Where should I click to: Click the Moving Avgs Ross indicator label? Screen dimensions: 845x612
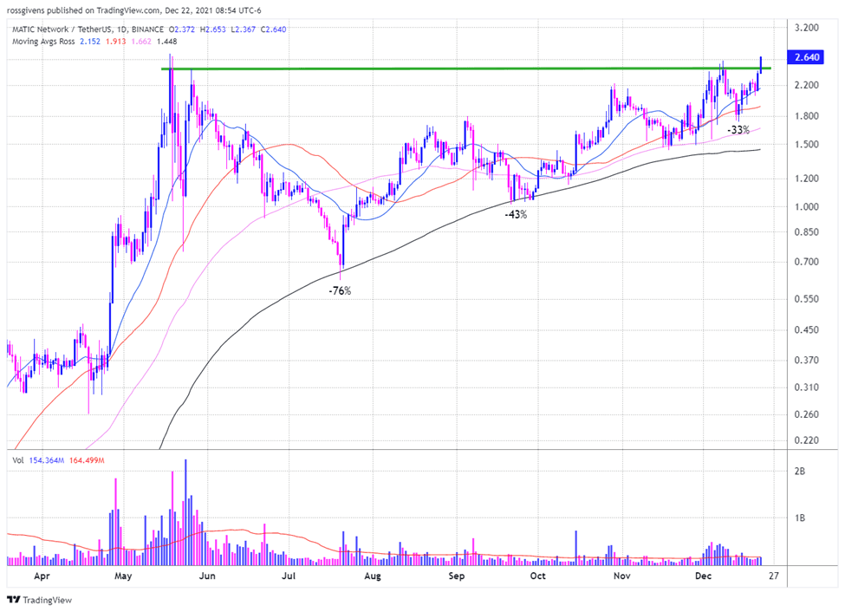pos(43,42)
